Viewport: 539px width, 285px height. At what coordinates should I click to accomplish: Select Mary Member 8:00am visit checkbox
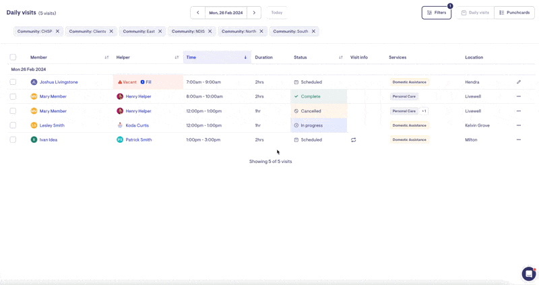(13, 96)
